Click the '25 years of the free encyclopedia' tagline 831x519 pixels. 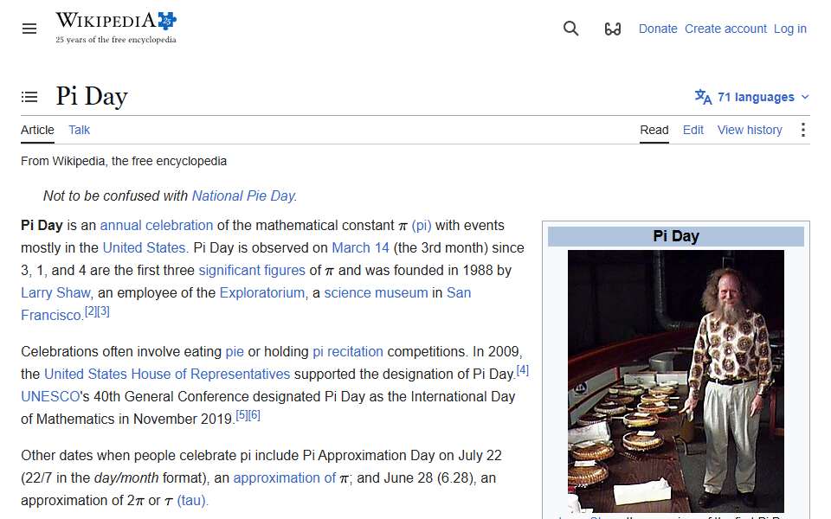coord(115,40)
